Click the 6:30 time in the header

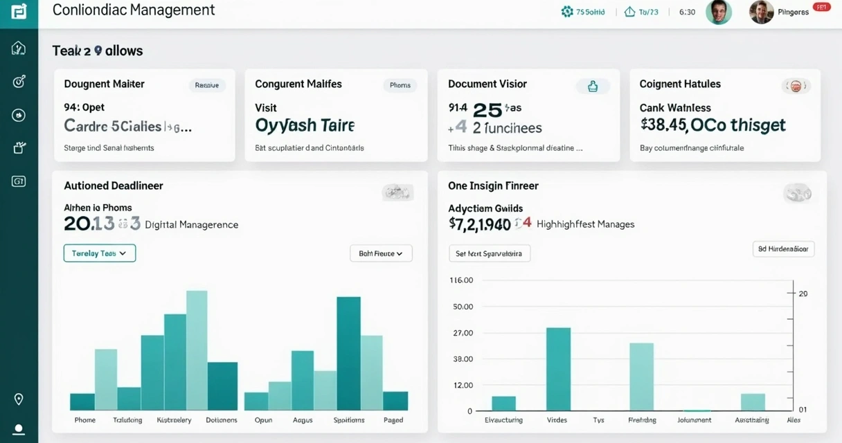click(x=687, y=12)
